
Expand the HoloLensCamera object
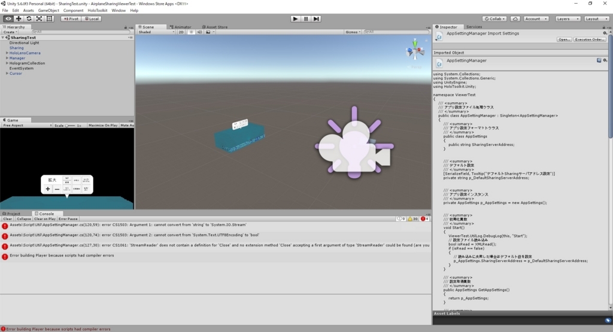pyautogui.click(x=7, y=53)
